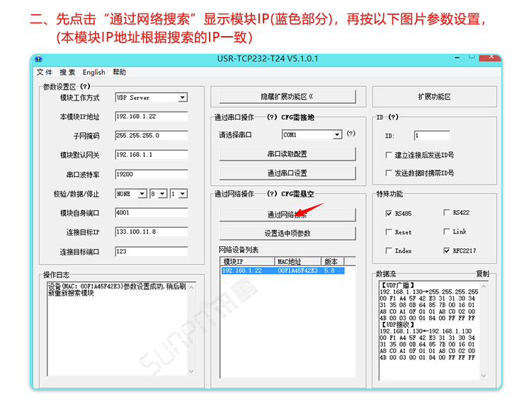Click the 操作日志 scrollbar down arrow
The image size is (531, 418).
(x=191, y=371)
